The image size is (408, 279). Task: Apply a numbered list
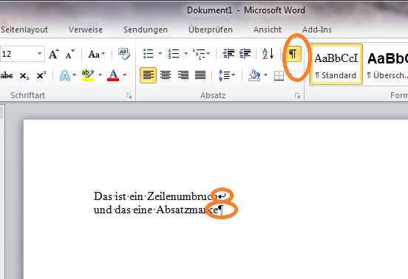[x=174, y=54]
